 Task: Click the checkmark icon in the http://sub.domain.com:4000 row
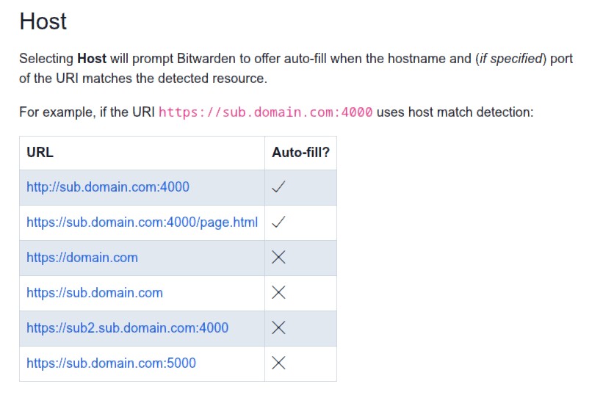[x=278, y=186]
